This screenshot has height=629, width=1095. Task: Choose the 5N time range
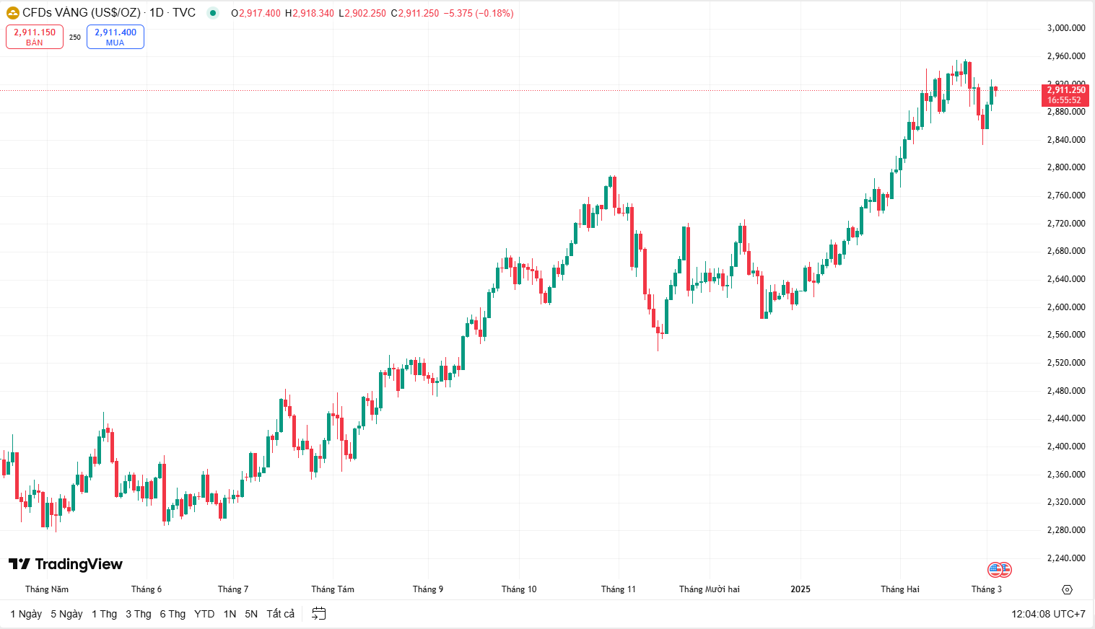[251, 614]
